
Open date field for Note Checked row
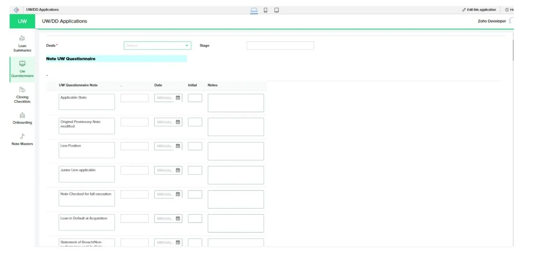coord(165,194)
